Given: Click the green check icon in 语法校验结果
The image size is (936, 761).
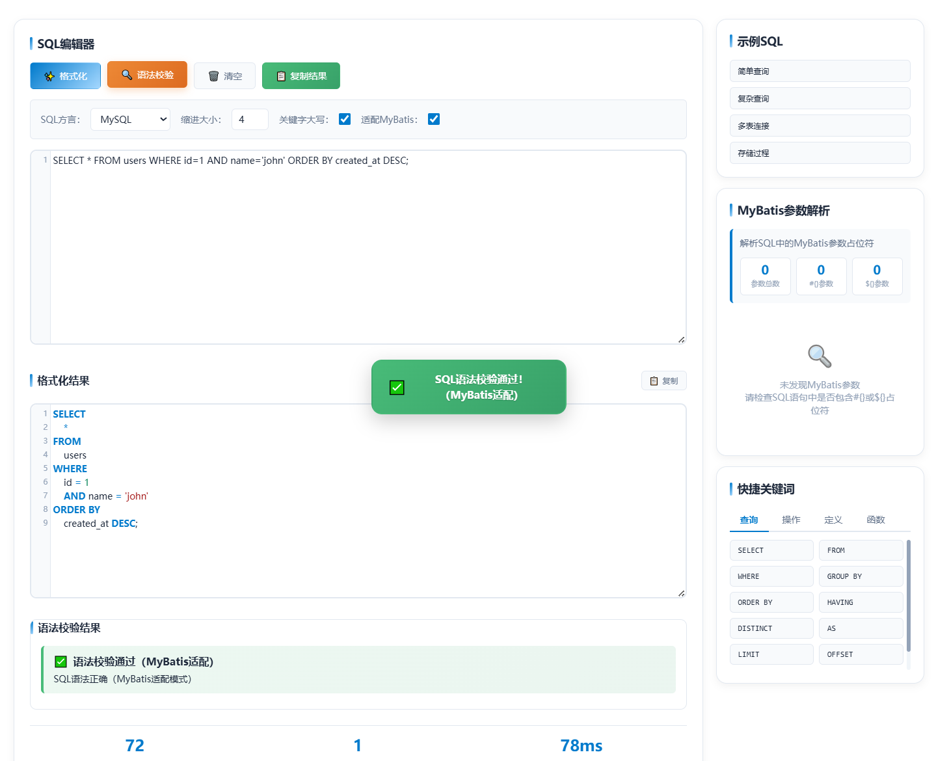Looking at the screenshot, I should point(60,661).
